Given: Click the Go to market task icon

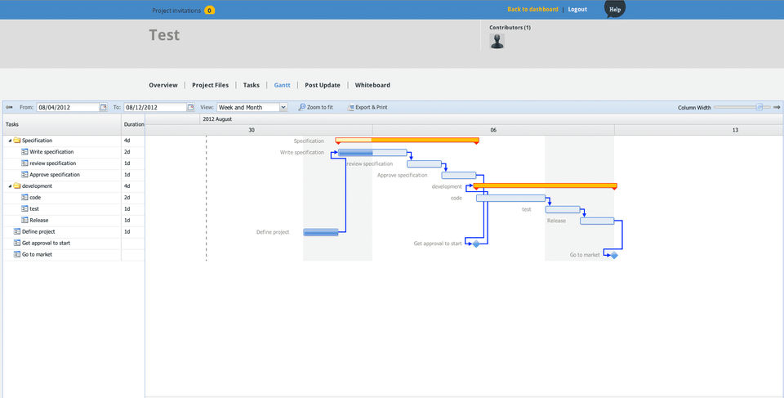Looking at the screenshot, I should point(17,254).
